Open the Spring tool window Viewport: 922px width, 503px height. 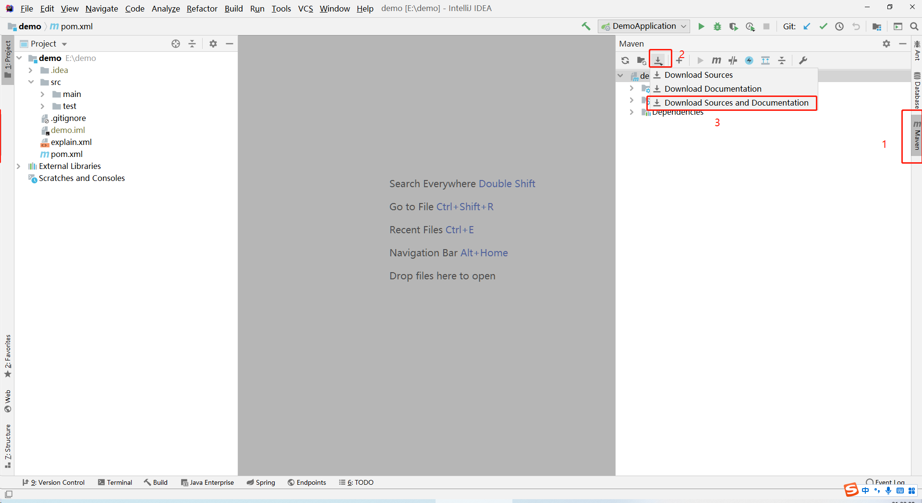point(261,482)
